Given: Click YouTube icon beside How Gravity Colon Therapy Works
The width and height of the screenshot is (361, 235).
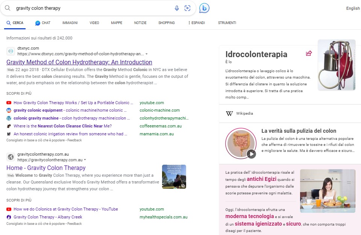Looking at the screenshot, I should click(x=9, y=103).
